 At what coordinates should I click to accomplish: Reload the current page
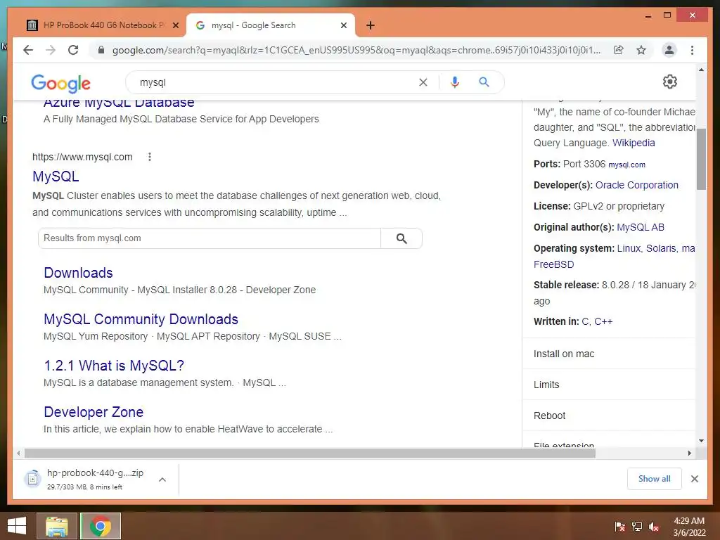pyautogui.click(x=73, y=50)
